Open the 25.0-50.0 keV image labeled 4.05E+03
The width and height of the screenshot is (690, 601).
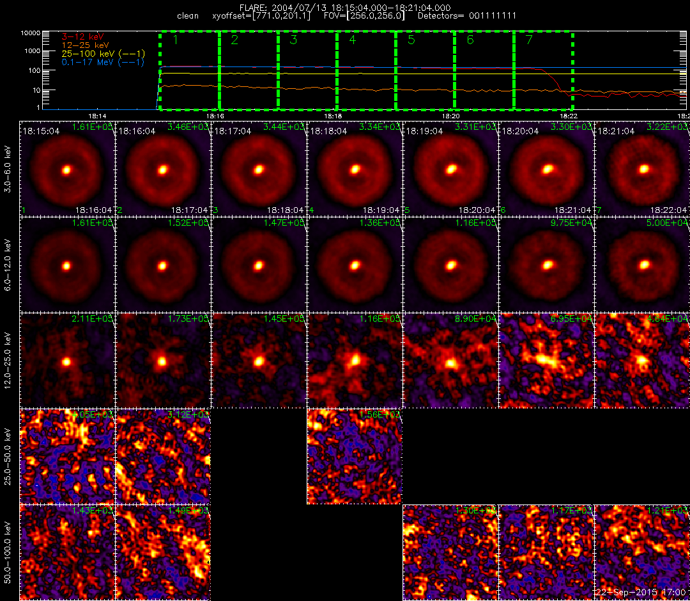[67, 457]
